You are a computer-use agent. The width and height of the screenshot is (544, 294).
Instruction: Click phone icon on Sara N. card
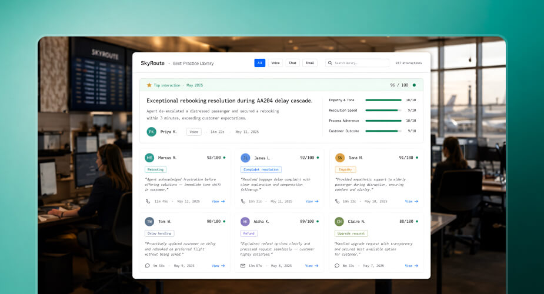(x=337, y=201)
